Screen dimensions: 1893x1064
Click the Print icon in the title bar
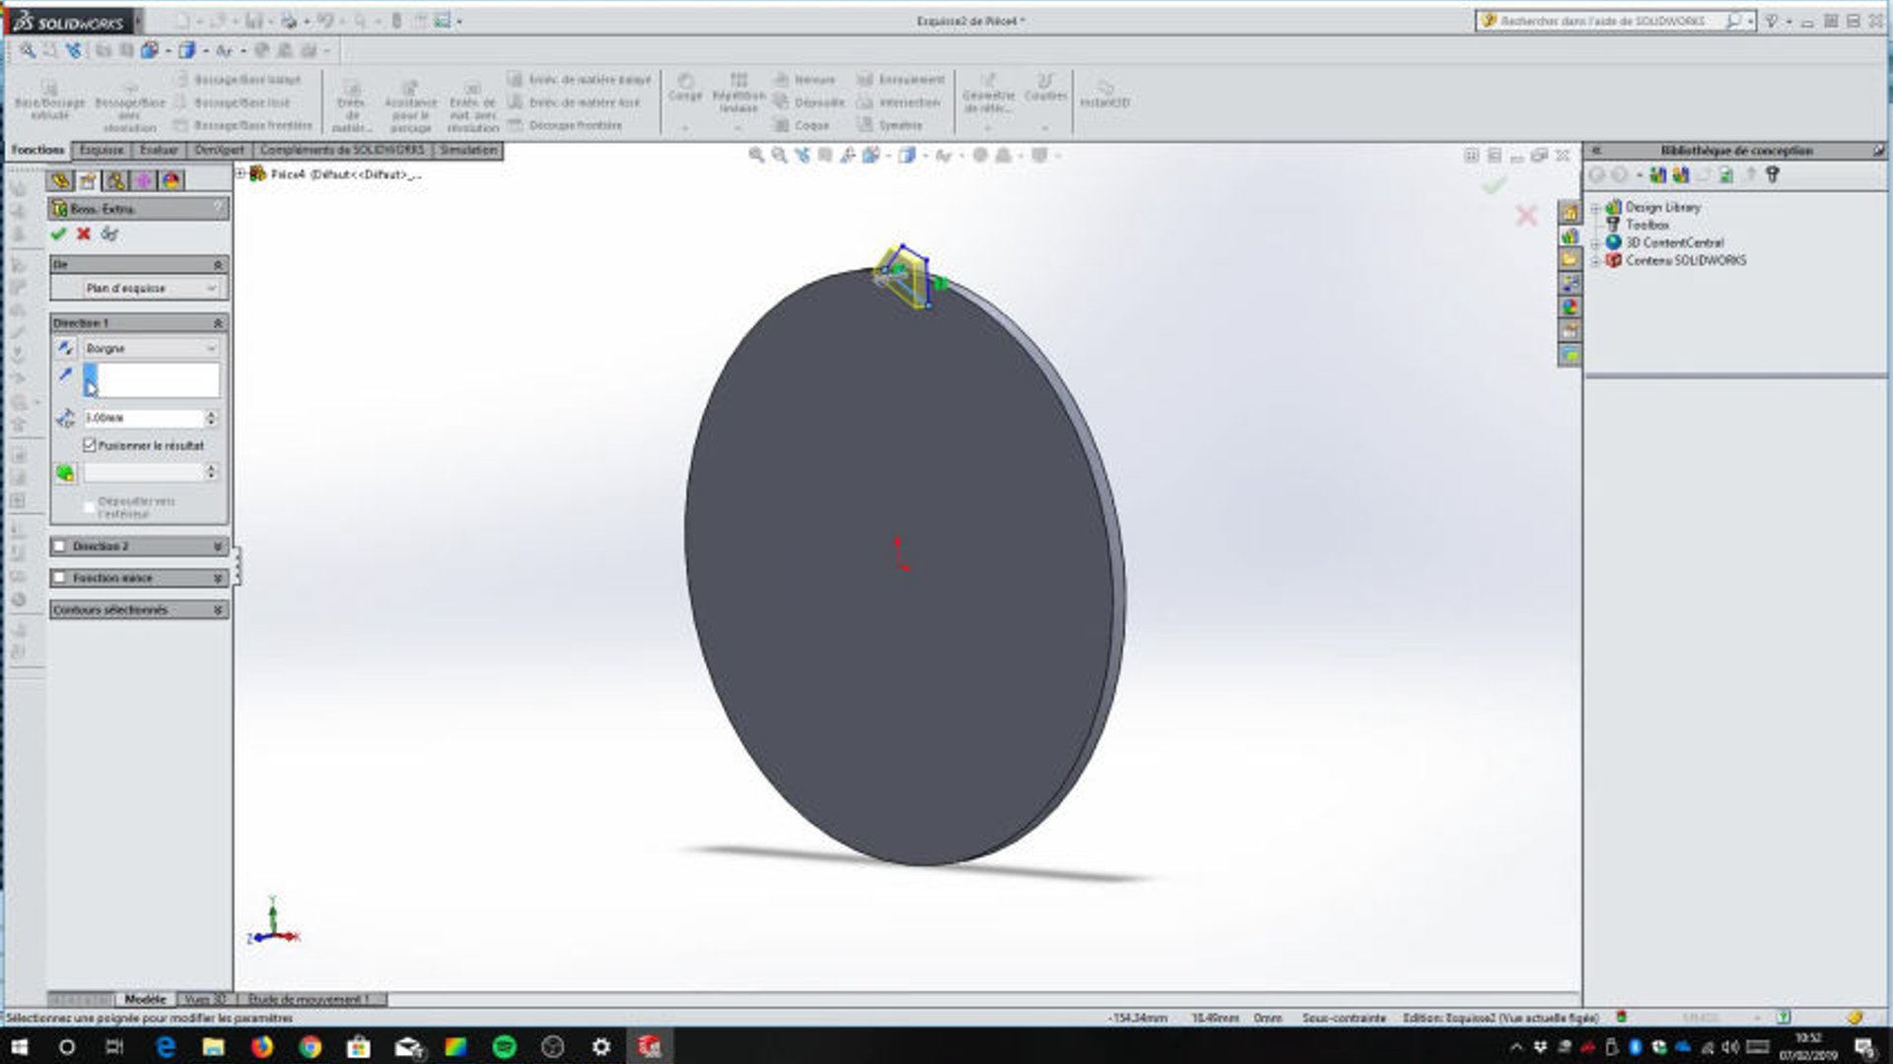click(289, 21)
